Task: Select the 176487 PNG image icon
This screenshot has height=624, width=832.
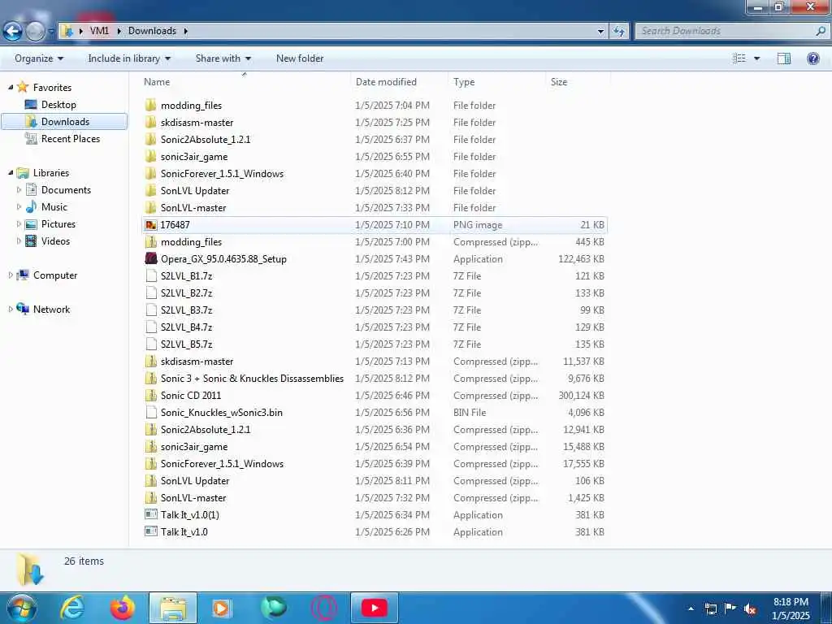Action: click(x=151, y=225)
